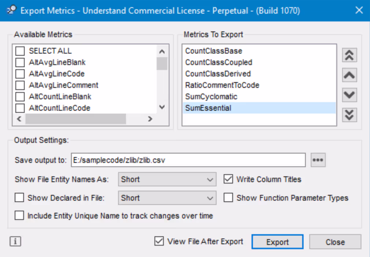Select CountClassDerived in Metrics To Export
Screen dimensions: 370x257
(259, 74)
